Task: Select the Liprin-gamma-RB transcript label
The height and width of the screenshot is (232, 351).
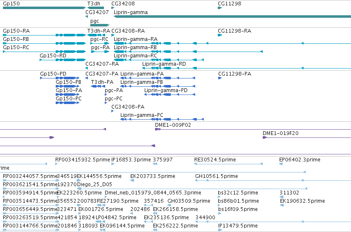Action: pos(135,47)
